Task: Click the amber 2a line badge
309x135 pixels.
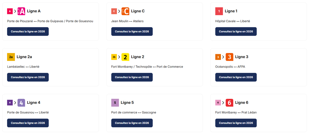Action: coord(11,57)
